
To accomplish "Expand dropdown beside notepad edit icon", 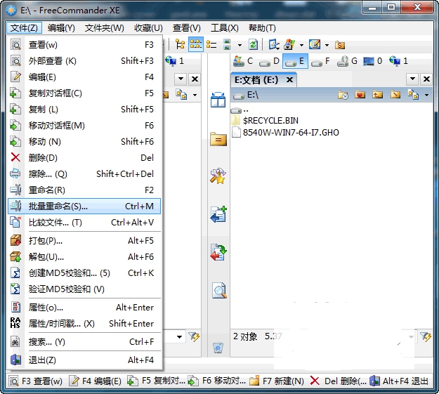I will 327,45.
